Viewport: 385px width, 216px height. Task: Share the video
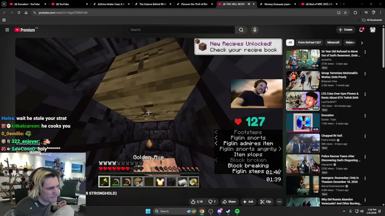(229, 202)
